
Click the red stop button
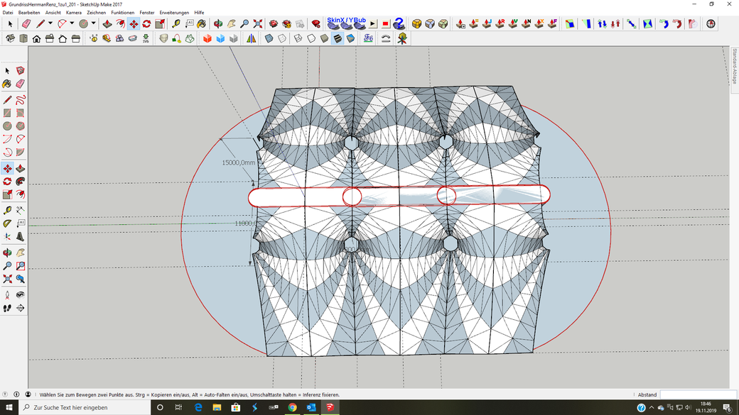pos(386,23)
